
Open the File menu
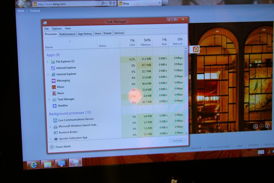tap(47, 29)
